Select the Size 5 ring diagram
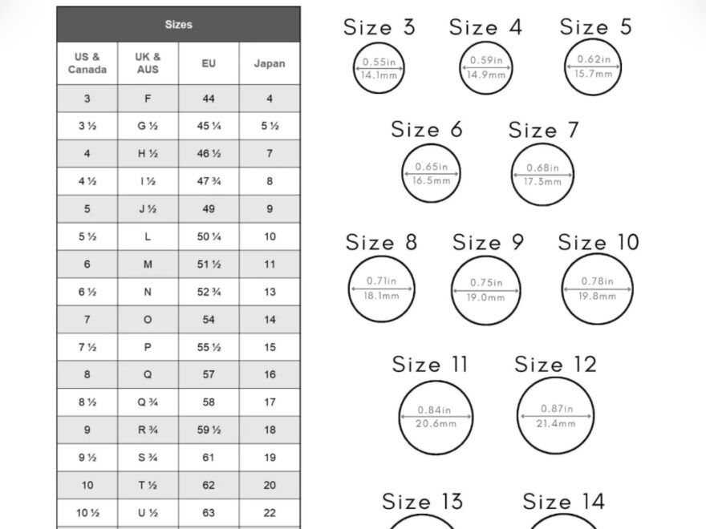 click(593, 67)
